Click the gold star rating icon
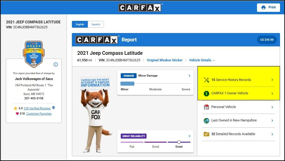 [x=16, y=108]
